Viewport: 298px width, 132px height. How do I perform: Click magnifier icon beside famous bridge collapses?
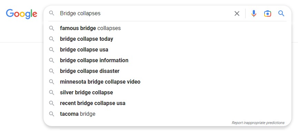tap(51, 28)
